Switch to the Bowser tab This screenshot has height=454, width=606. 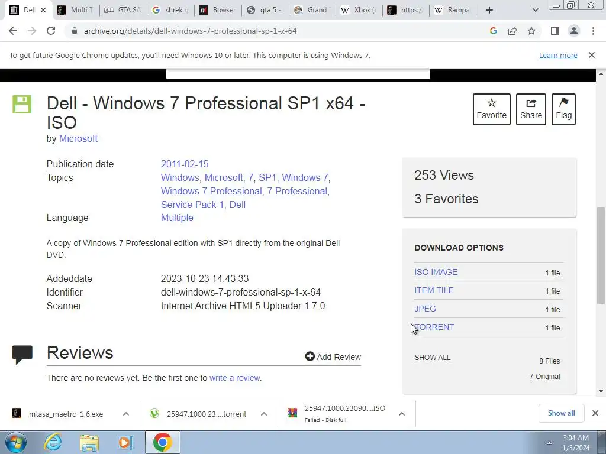[218, 10]
